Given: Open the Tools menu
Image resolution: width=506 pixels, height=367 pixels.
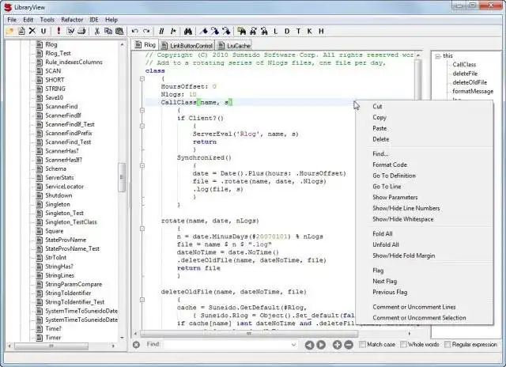Looking at the screenshot, I should [x=47, y=20].
